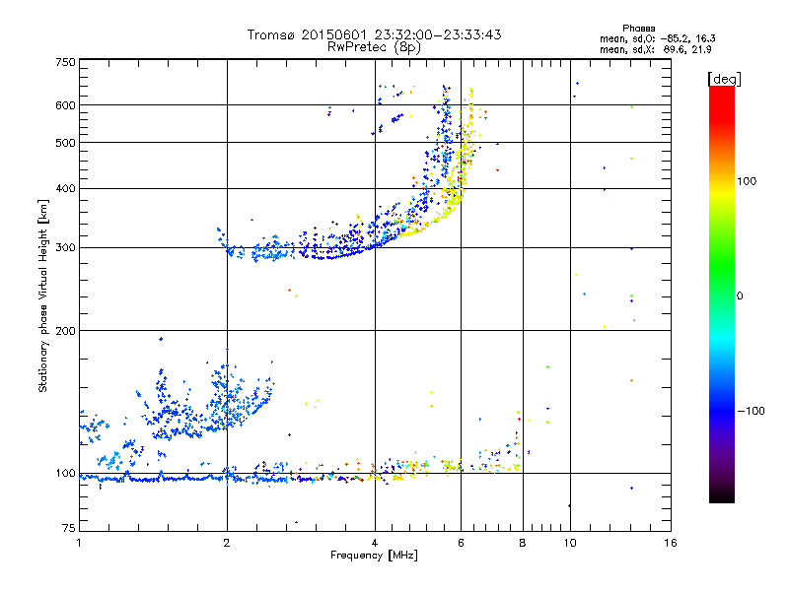The width and height of the screenshot is (789, 591).
Task: Click the 'mean, sd,O: -85.2, 16.3' line
Action: coord(658,38)
